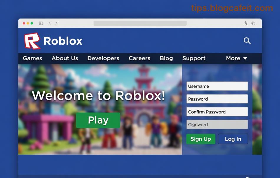Viewport: 280px width, 178px height.
Task: Select the grayed Cignword field
Action: pos(217,124)
